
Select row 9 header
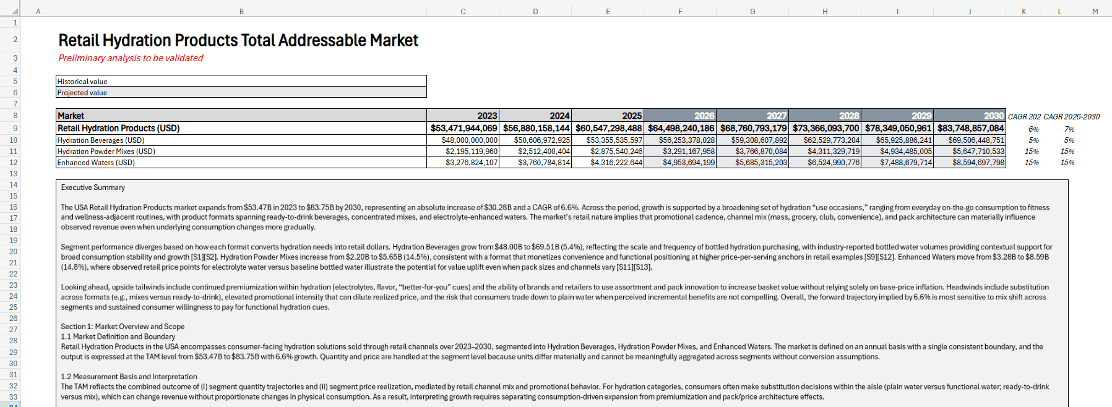10,128
